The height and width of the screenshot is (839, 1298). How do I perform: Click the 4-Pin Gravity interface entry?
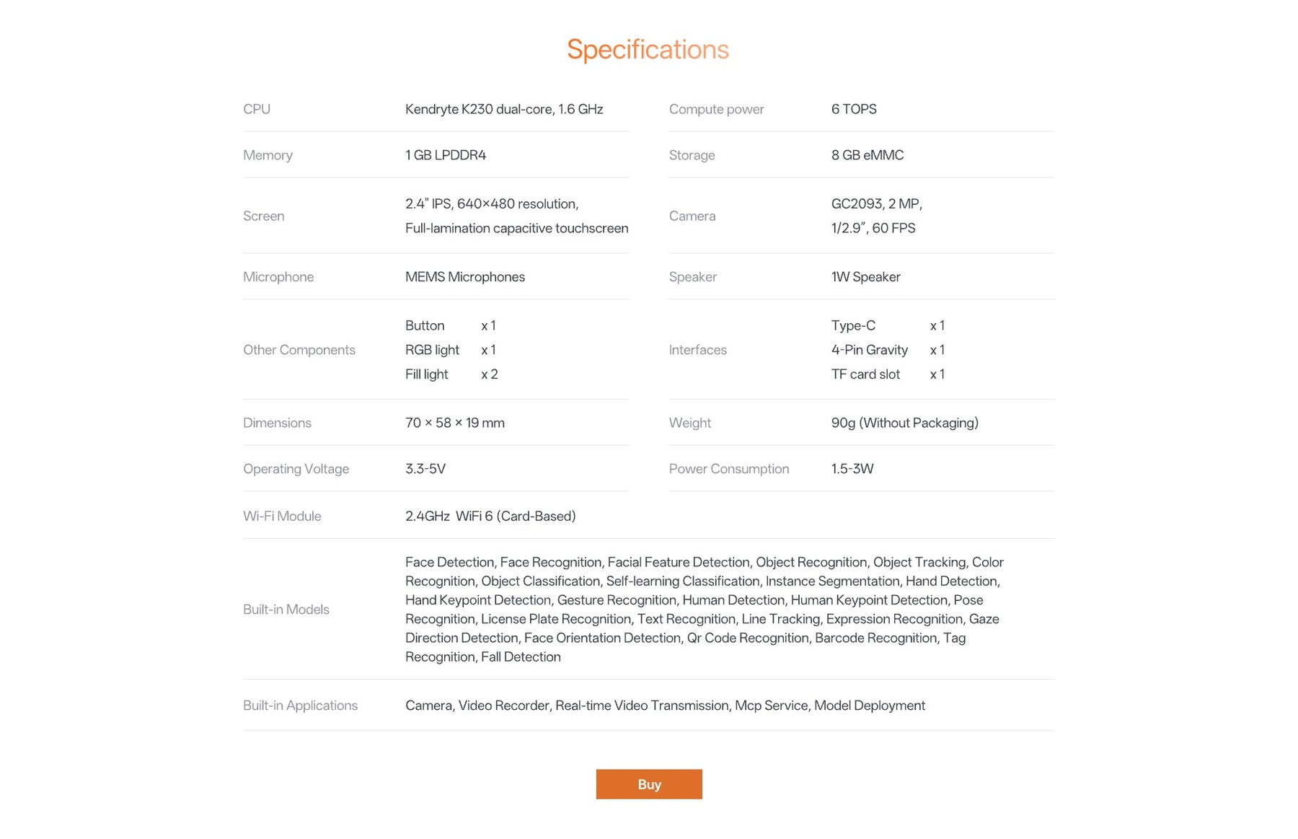[869, 350]
